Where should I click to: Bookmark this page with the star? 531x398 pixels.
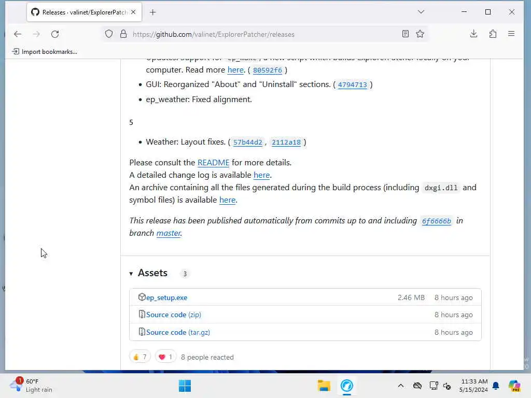420,34
